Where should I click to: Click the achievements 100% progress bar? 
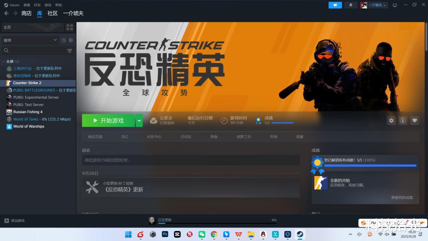click(370, 166)
